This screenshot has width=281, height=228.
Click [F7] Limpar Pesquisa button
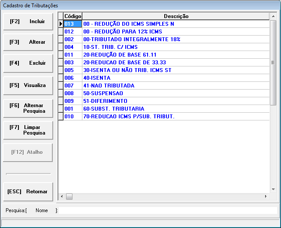coord(28,130)
